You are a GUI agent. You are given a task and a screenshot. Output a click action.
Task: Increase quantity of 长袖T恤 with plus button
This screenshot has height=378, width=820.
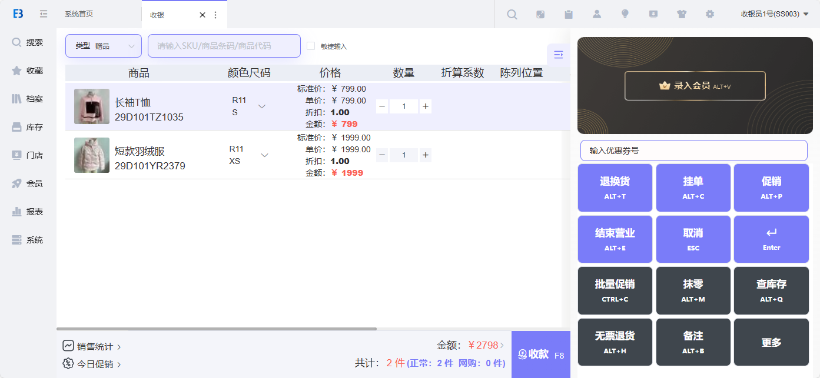tap(426, 106)
